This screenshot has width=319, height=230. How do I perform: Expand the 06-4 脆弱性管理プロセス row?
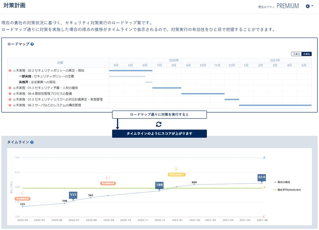(14, 94)
